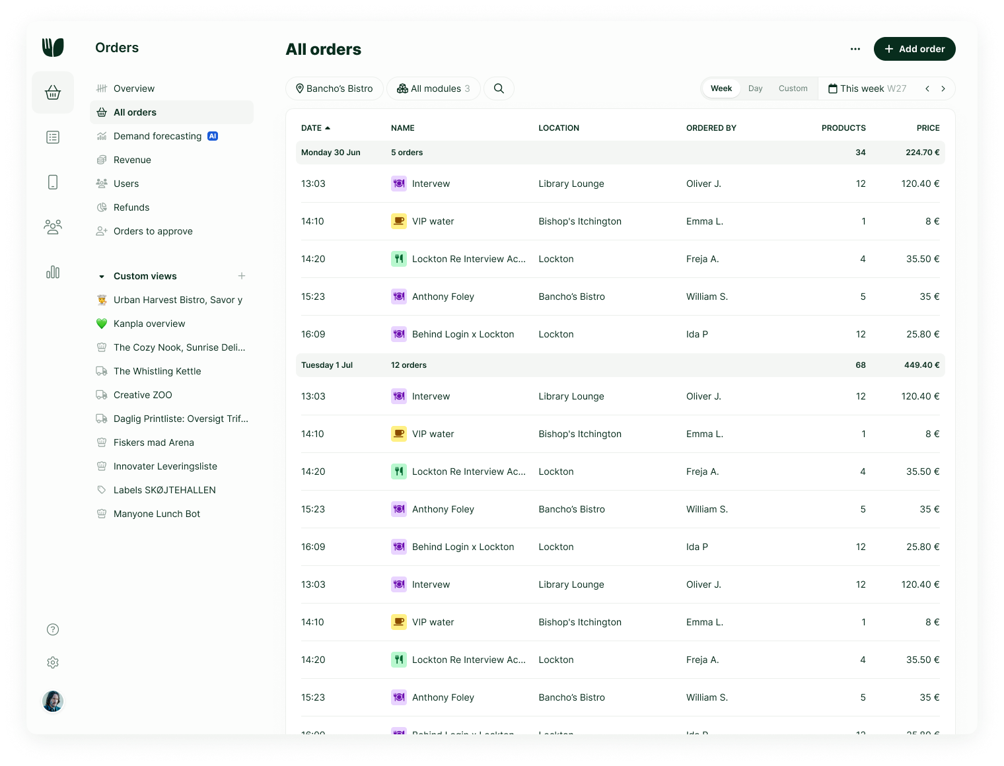Open settings gear icon
This screenshot has height=766, width=1004.
[x=53, y=662]
